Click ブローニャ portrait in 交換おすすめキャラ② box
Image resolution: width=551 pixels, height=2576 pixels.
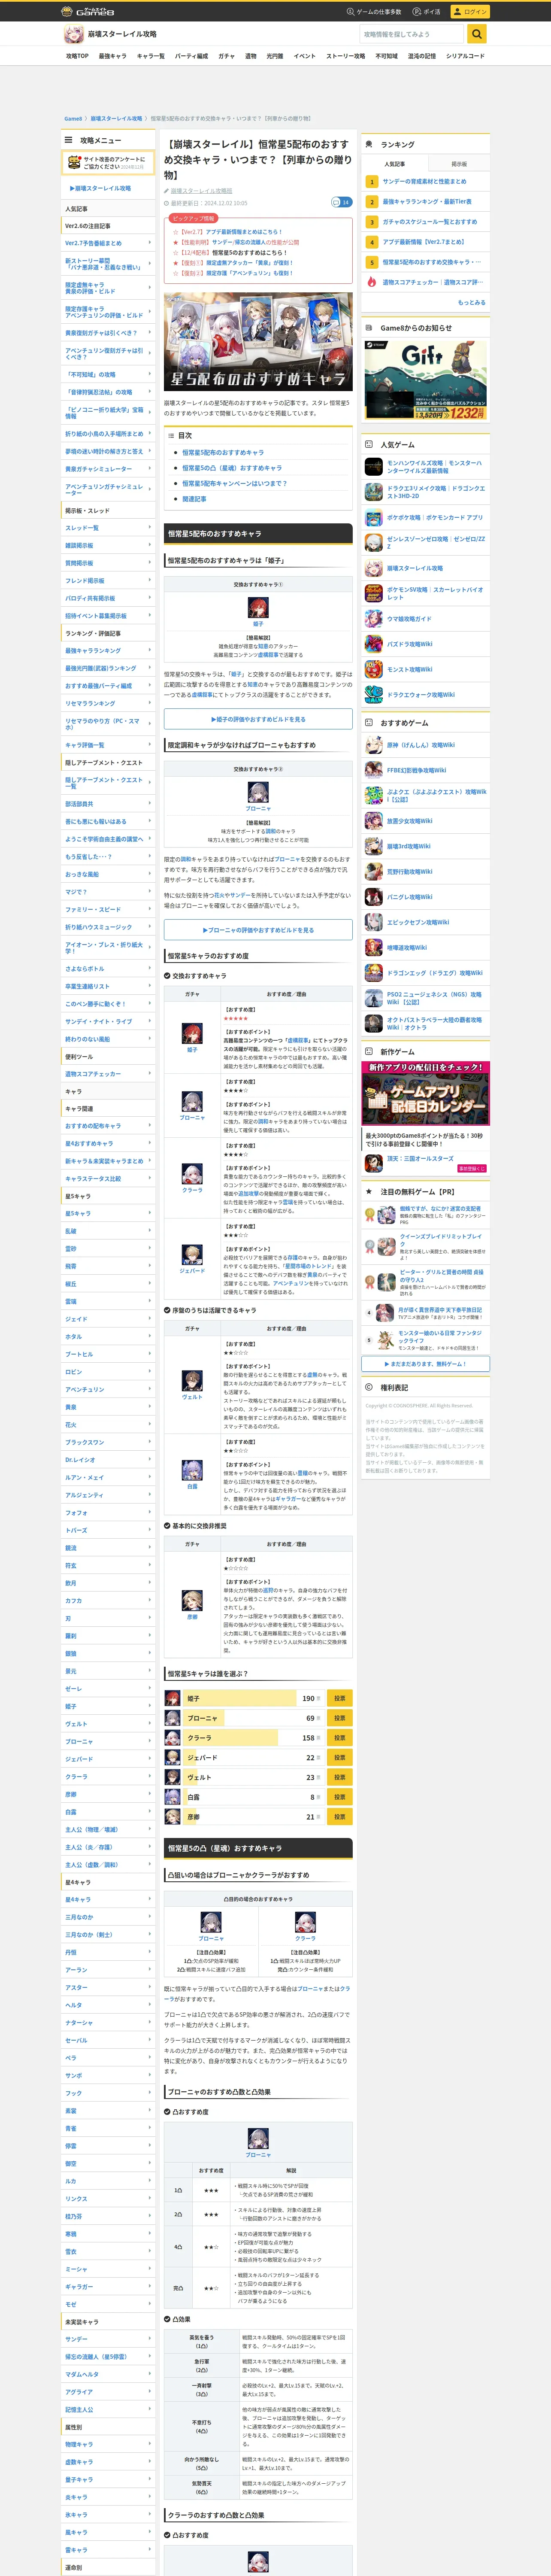[258, 792]
